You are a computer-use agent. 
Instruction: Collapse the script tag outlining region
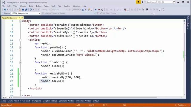point(20,40)
